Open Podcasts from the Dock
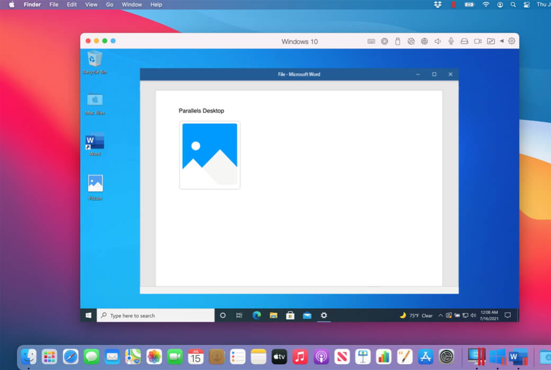 [321, 357]
